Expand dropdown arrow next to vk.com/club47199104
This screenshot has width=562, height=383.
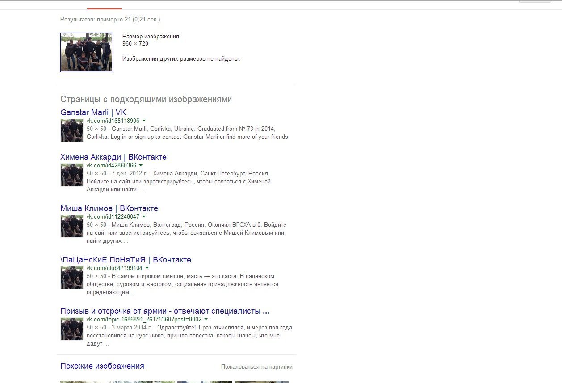(x=147, y=268)
